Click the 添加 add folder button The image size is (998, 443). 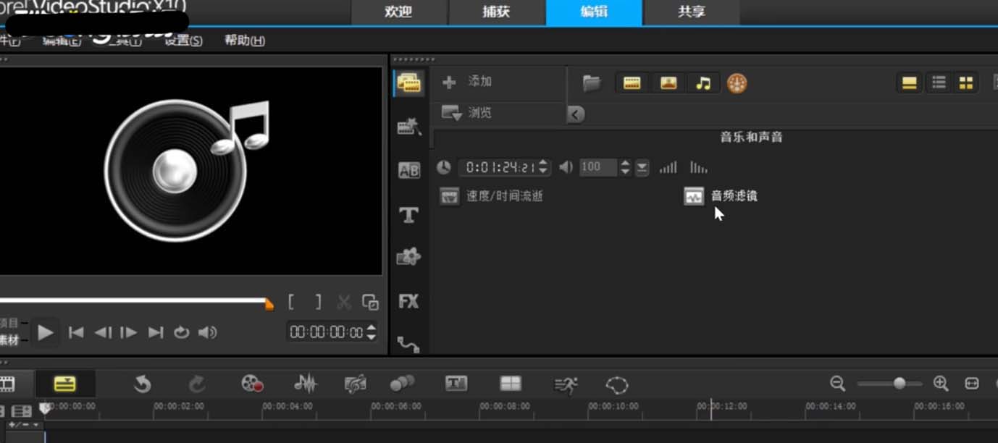pyautogui.click(x=467, y=82)
